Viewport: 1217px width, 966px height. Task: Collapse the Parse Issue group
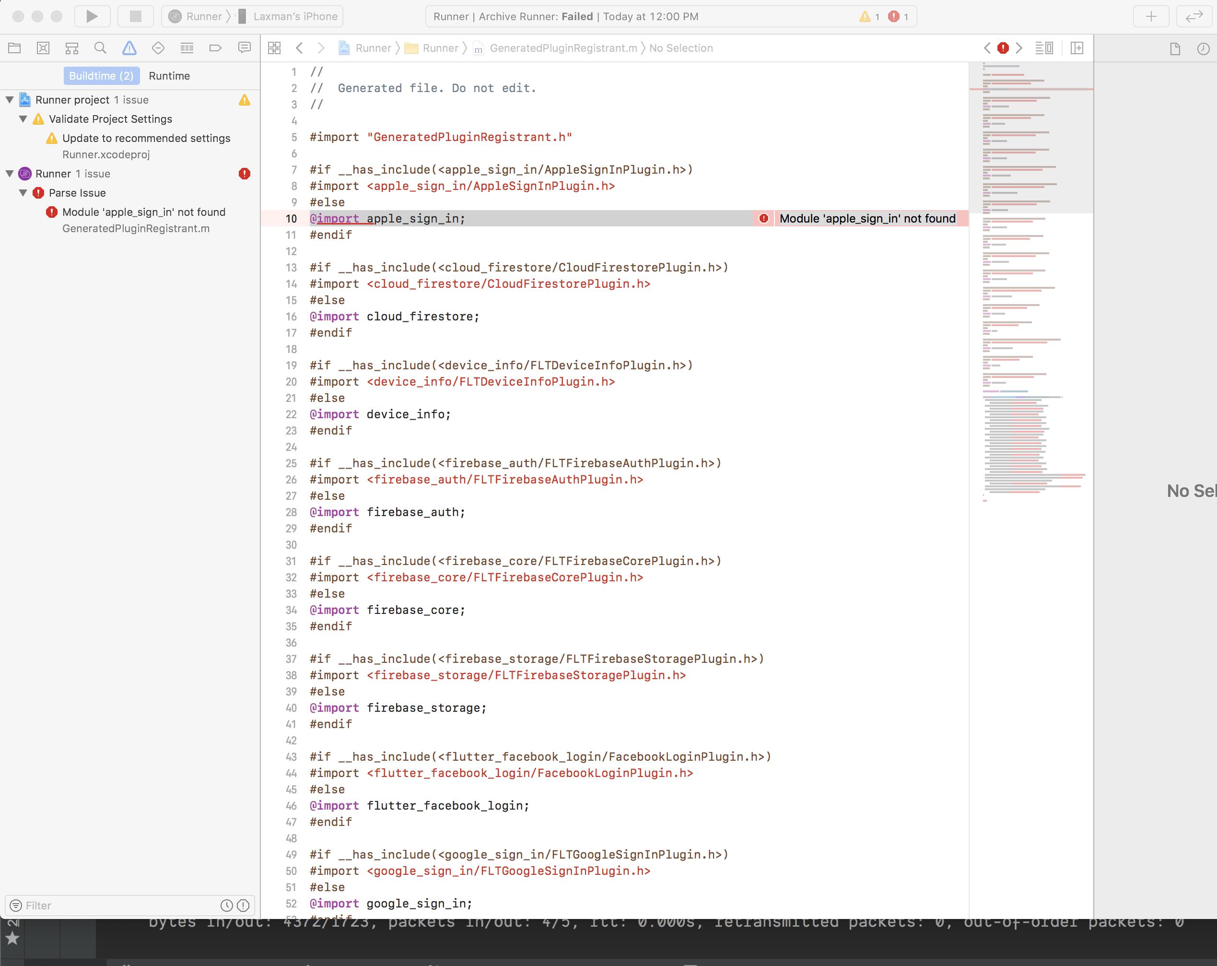tap(23, 193)
